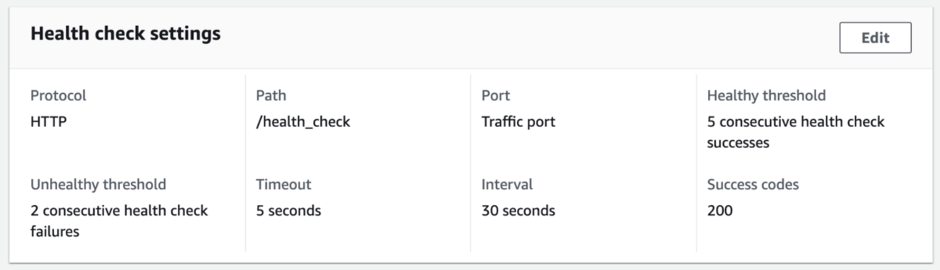Screen dimensions: 940x270
Task: Click the Edit button
Action: pyautogui.click(x=875, y=38)
